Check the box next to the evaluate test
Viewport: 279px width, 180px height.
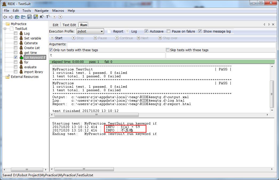pyautogui.click(x=15, y=67)
